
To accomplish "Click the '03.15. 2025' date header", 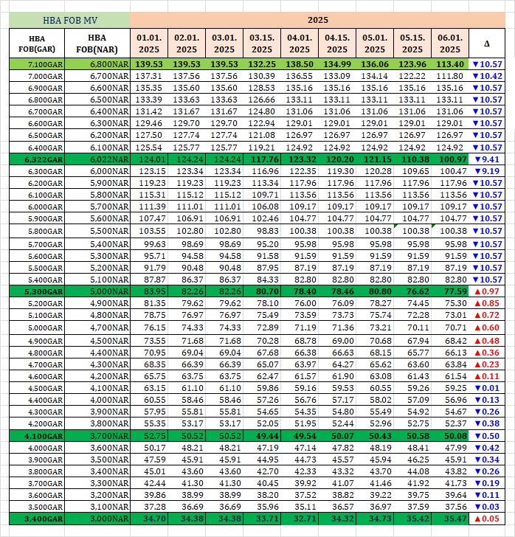I will tap(262, 44).
